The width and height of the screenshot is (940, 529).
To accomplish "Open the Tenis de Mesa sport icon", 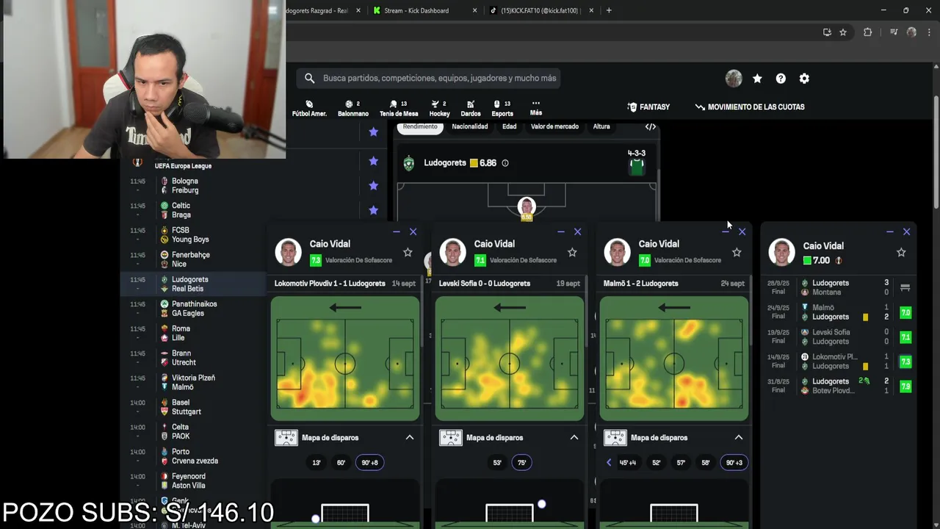I will [x=399, y=108].
